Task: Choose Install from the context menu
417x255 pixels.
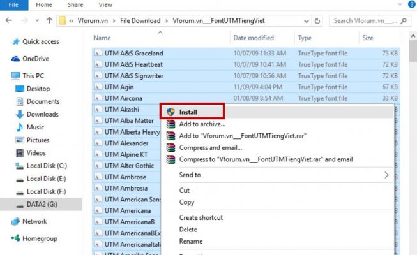Action: [x=277, y=112]
